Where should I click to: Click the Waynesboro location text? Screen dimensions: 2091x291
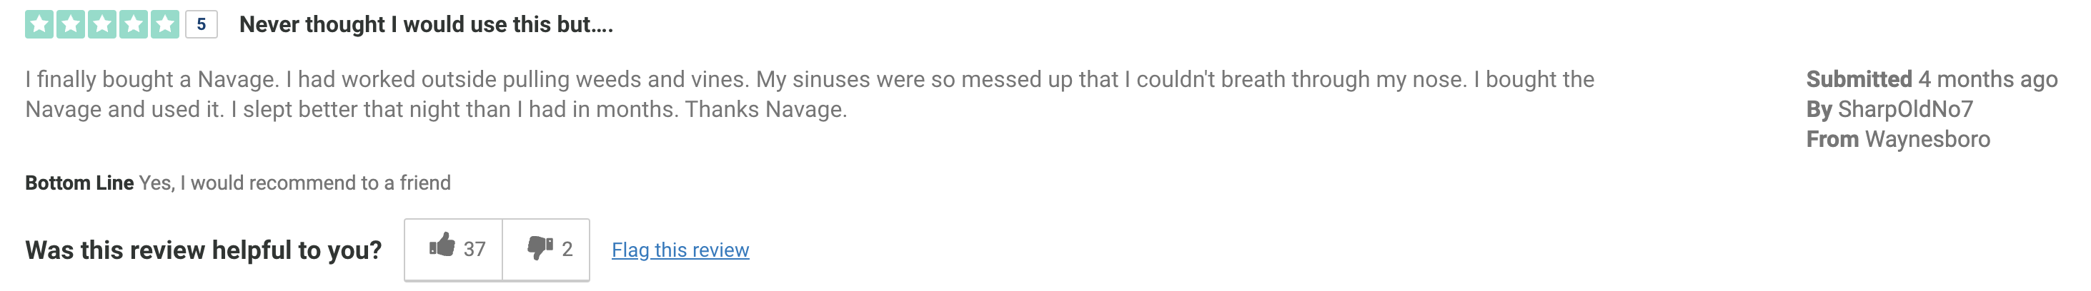[x=1927, y=138]
